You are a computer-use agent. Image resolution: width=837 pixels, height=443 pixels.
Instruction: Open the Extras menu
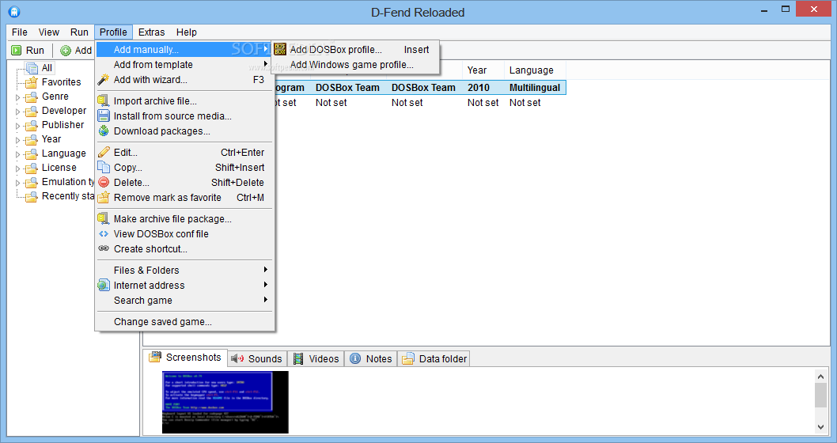(x=152, y=32)
